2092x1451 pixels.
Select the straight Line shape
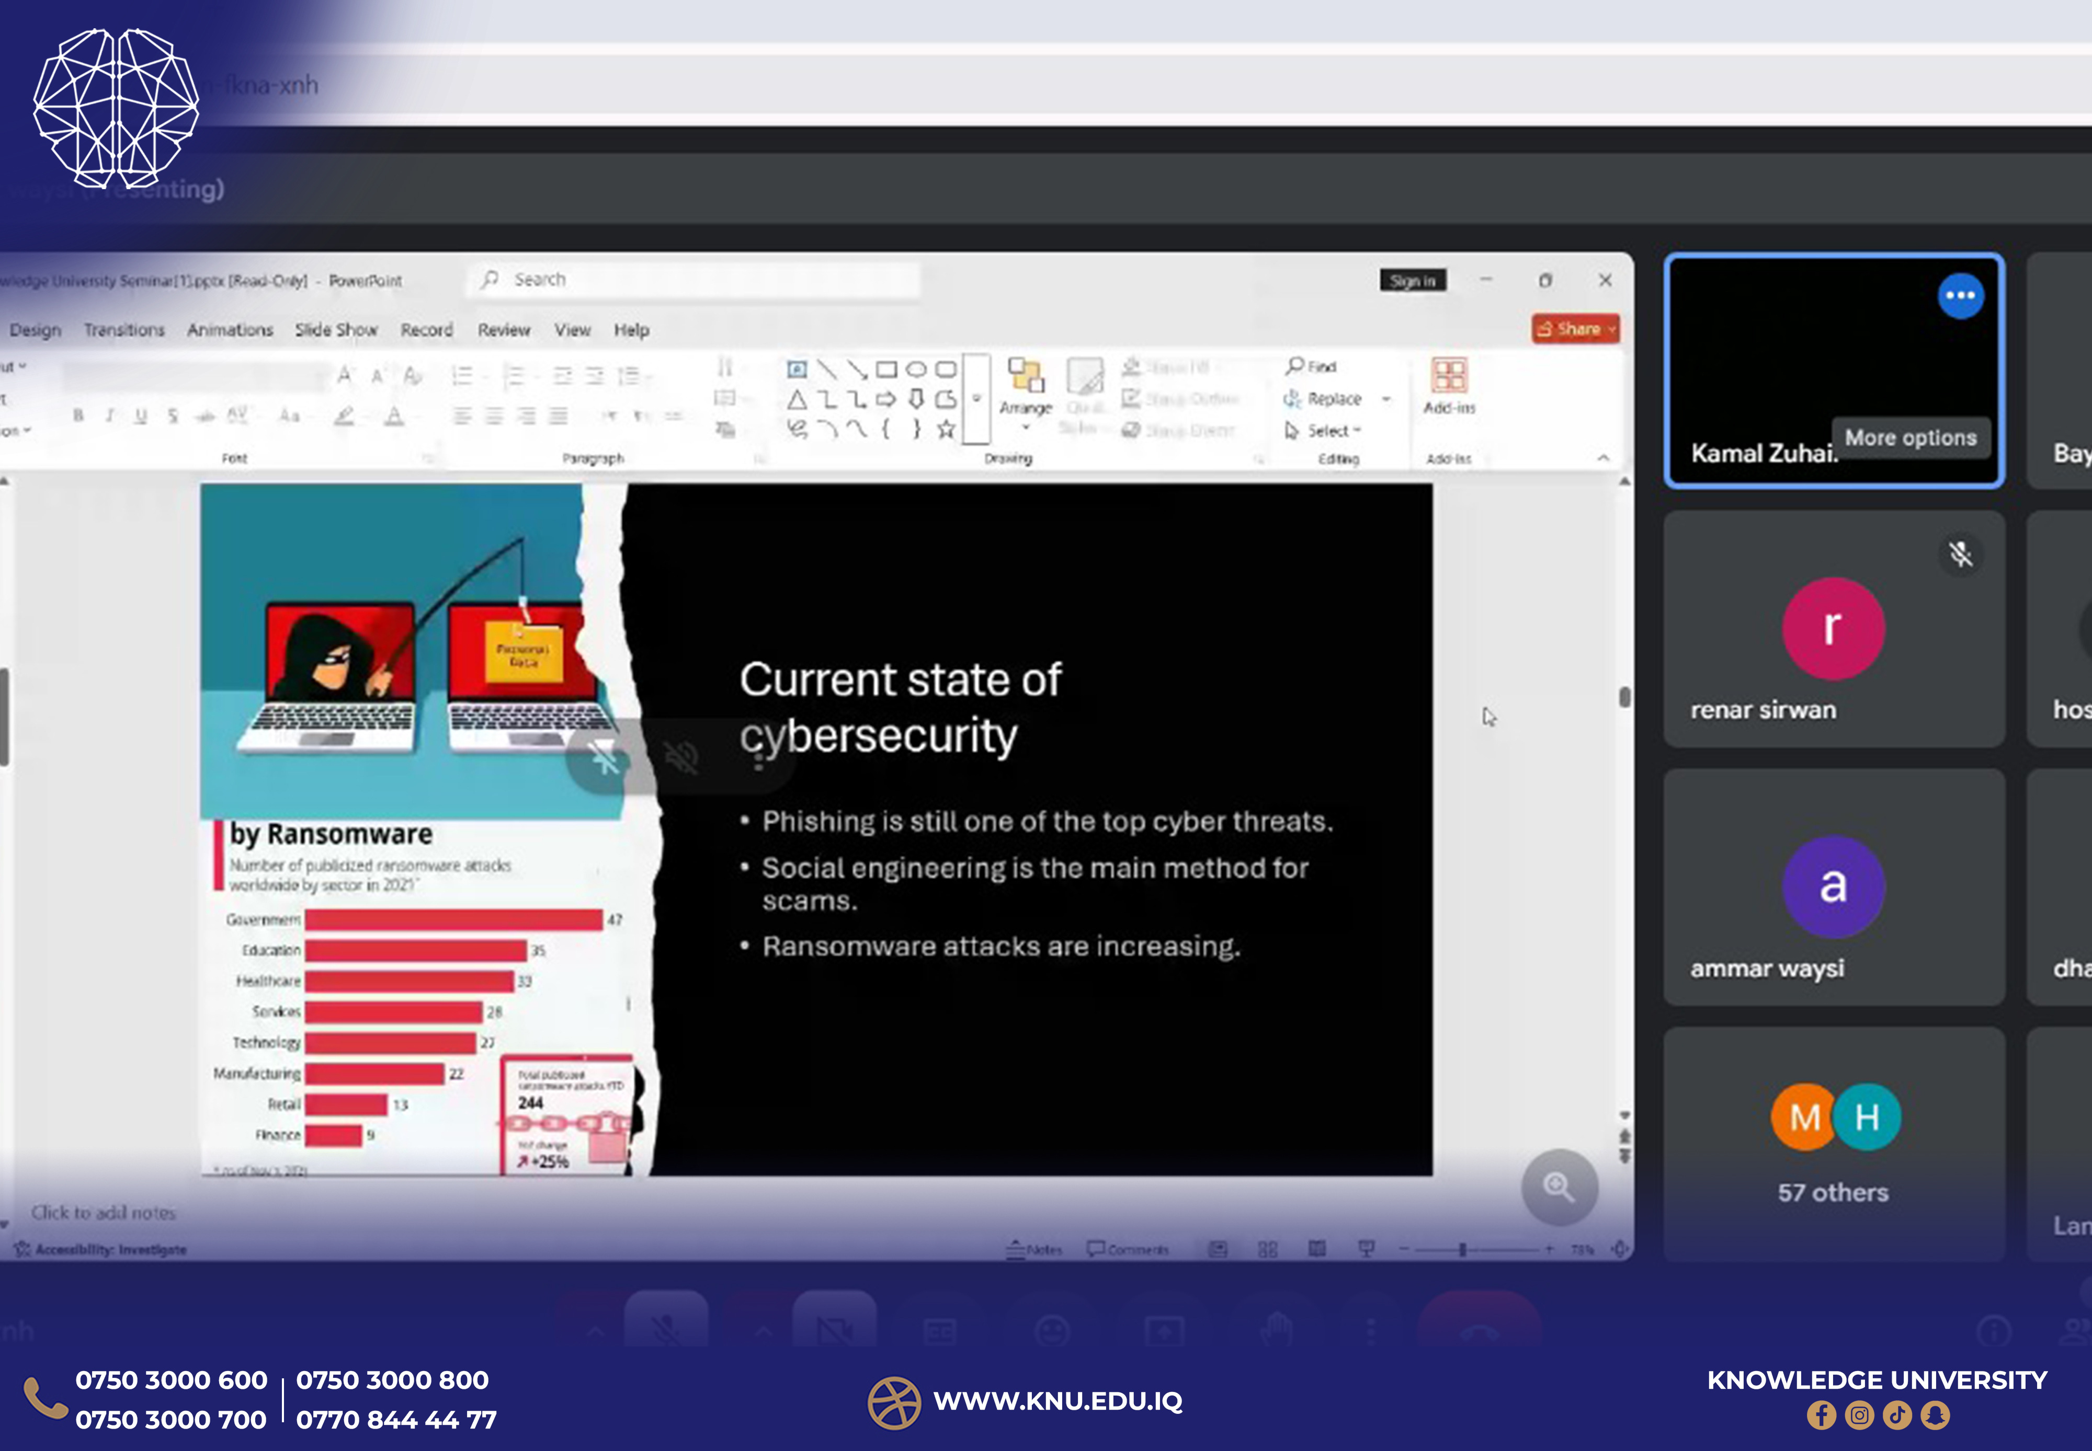827,369
